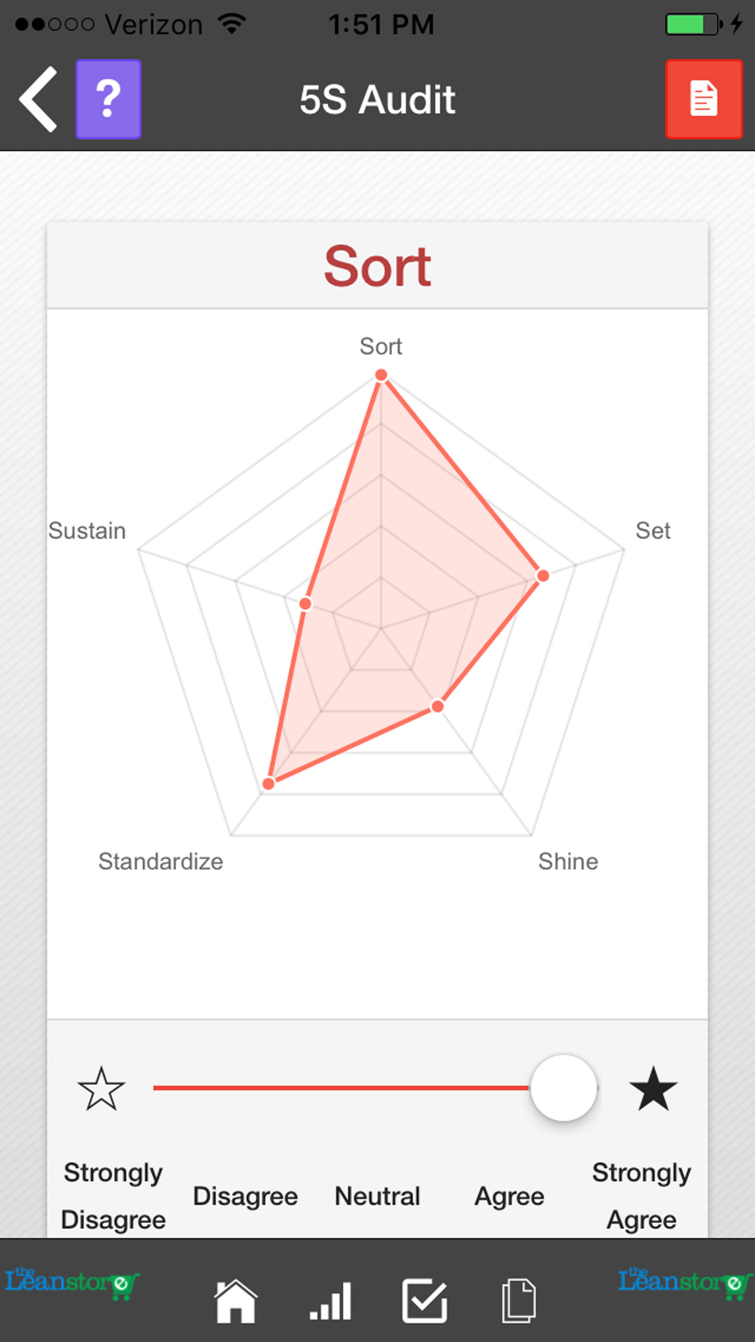Tap the right Leanstore logo
Viewport: 755px width, 1342px height.
tap(685, 1282)
